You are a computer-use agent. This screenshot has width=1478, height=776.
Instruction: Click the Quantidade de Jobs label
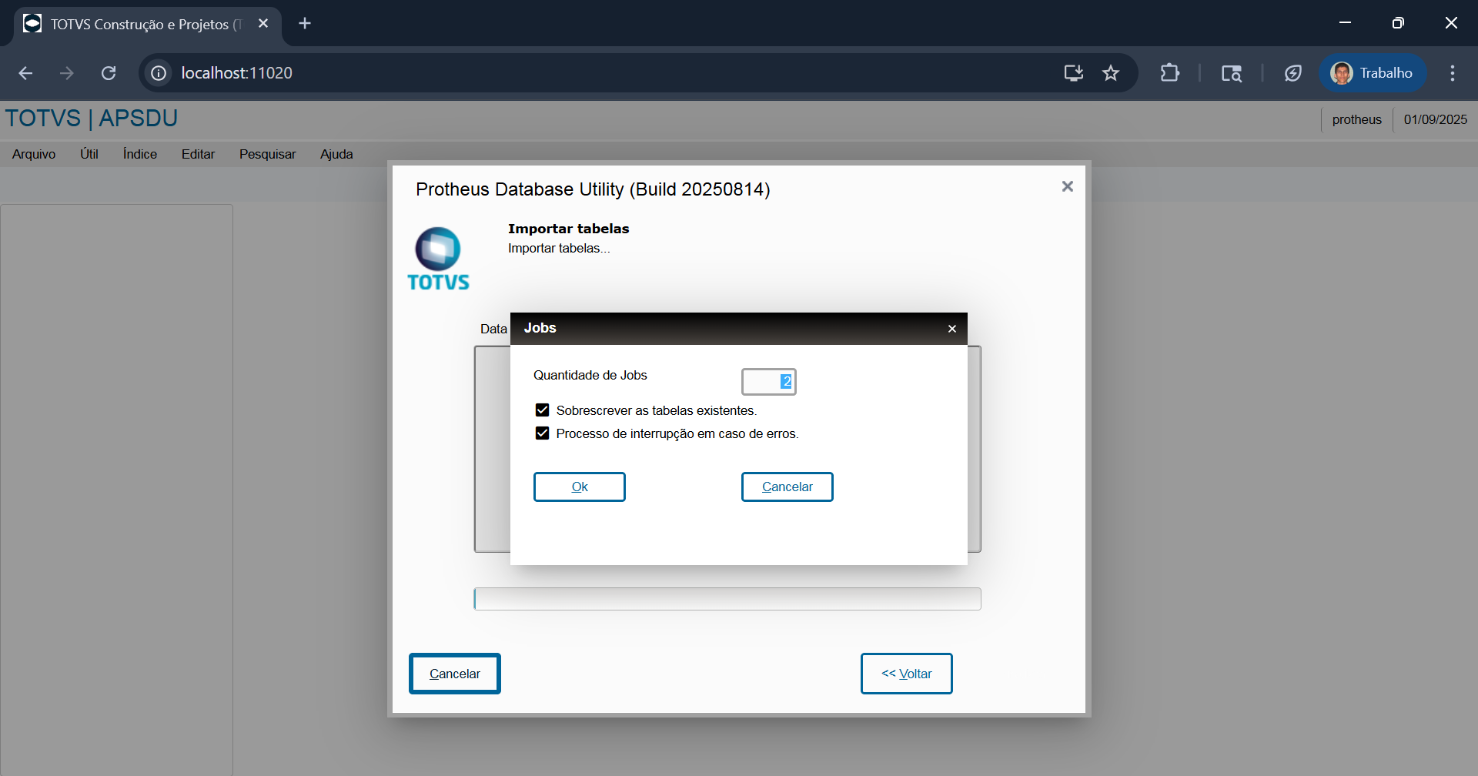590,375
